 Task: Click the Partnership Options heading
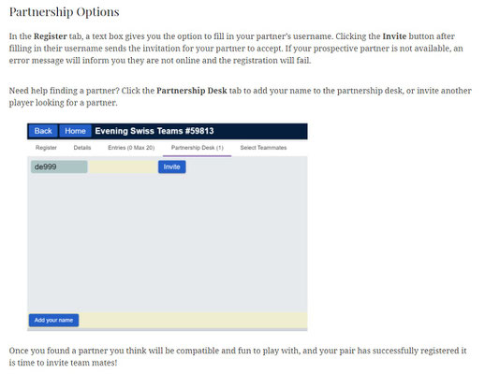pos(65,12)
